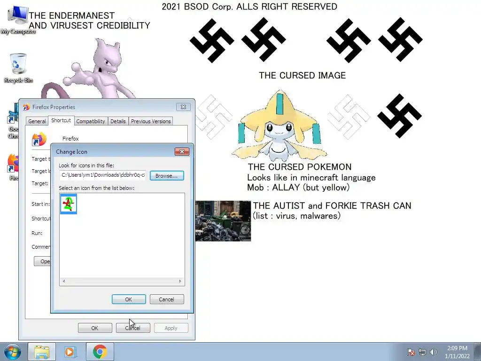Click the icon file path input field
The image size is (481, 361).
click(x=103, y=175)
